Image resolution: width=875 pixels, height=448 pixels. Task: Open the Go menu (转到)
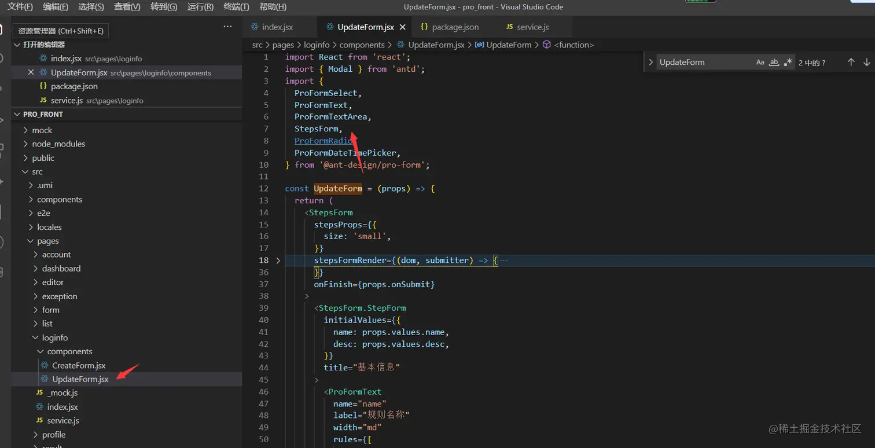click(164, 7)
